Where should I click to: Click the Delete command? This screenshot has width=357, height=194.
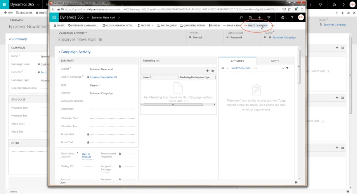[59, 26]
